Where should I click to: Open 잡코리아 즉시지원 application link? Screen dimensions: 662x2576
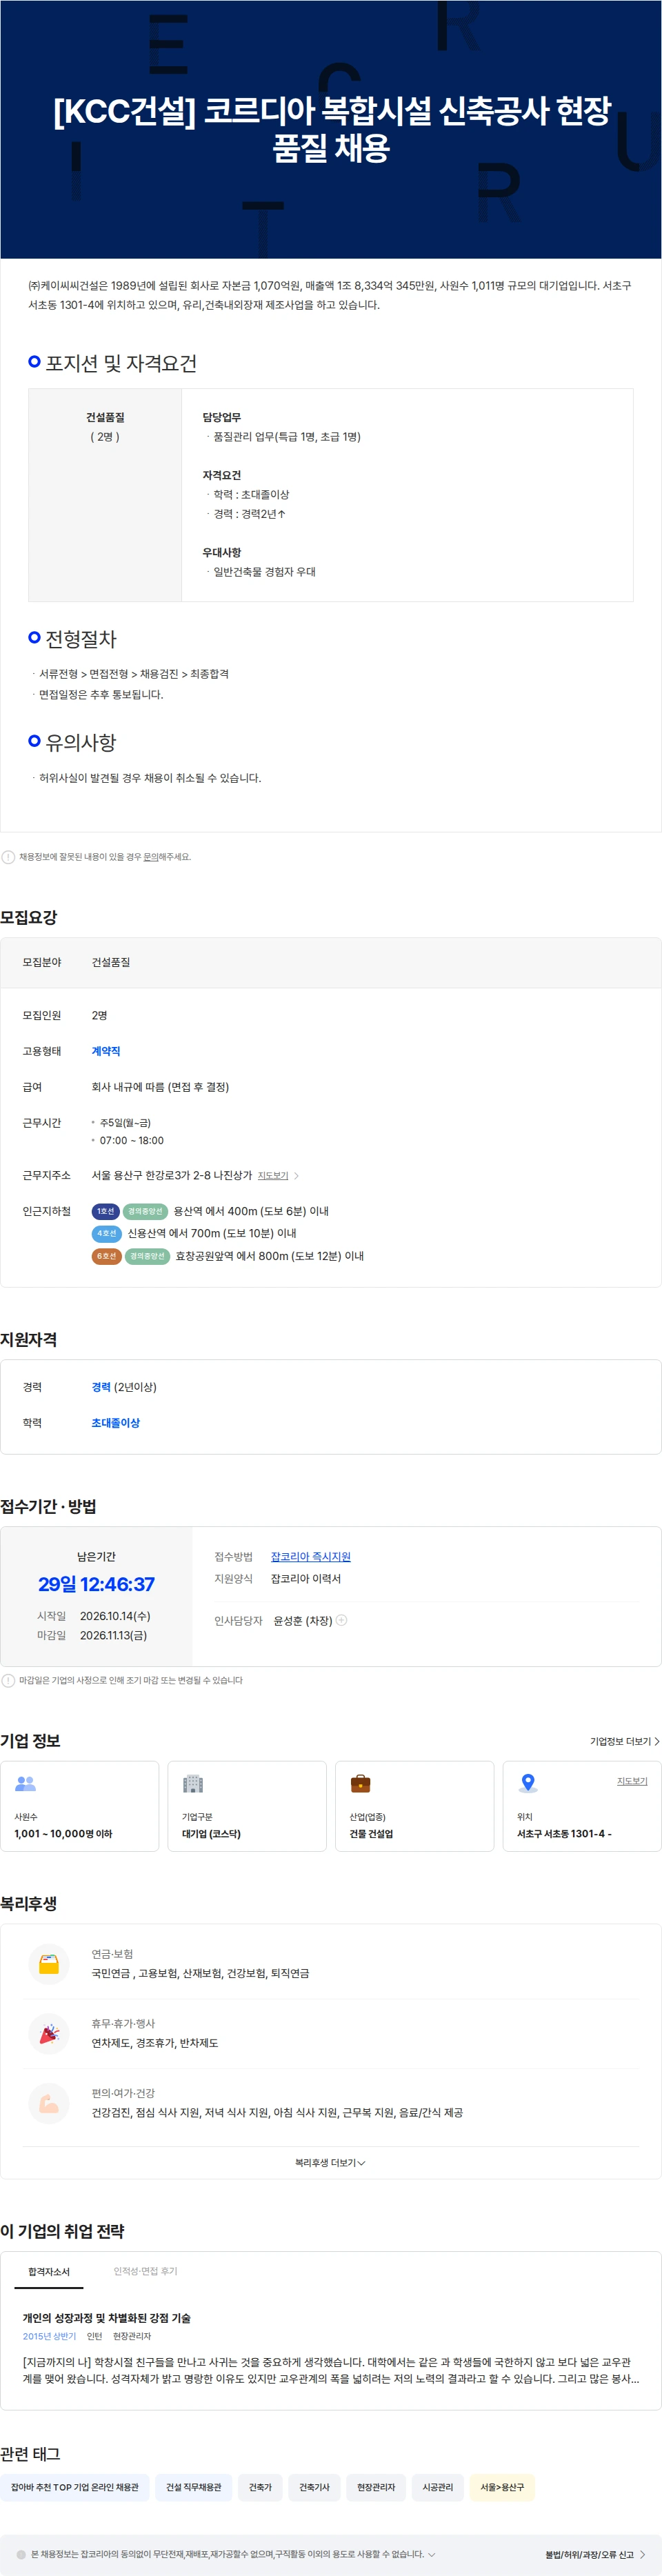pos(311,1557)
